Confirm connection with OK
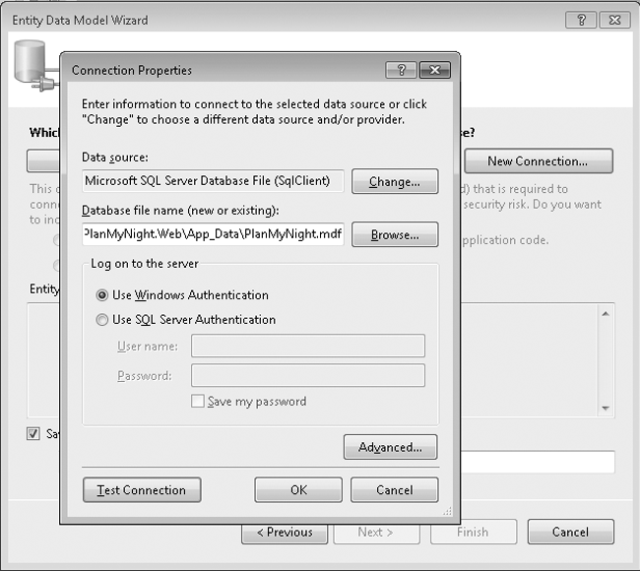Viewport: 640px width, 571px height. pos(298,489)
